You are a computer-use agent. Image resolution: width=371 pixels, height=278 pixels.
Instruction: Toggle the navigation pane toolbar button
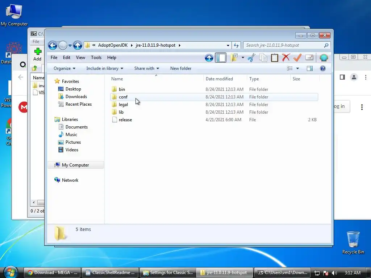(221, 58)
